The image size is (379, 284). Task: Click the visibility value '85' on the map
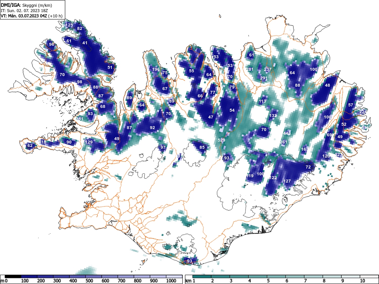tap(202, 147)
